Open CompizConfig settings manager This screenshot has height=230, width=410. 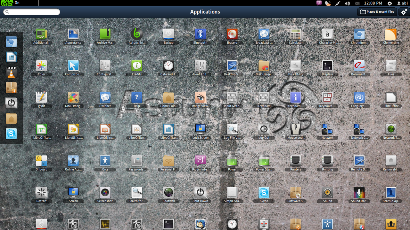tap(73, 66)
